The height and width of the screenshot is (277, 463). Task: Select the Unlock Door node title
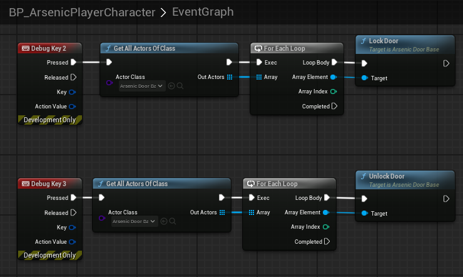(387, 176)
